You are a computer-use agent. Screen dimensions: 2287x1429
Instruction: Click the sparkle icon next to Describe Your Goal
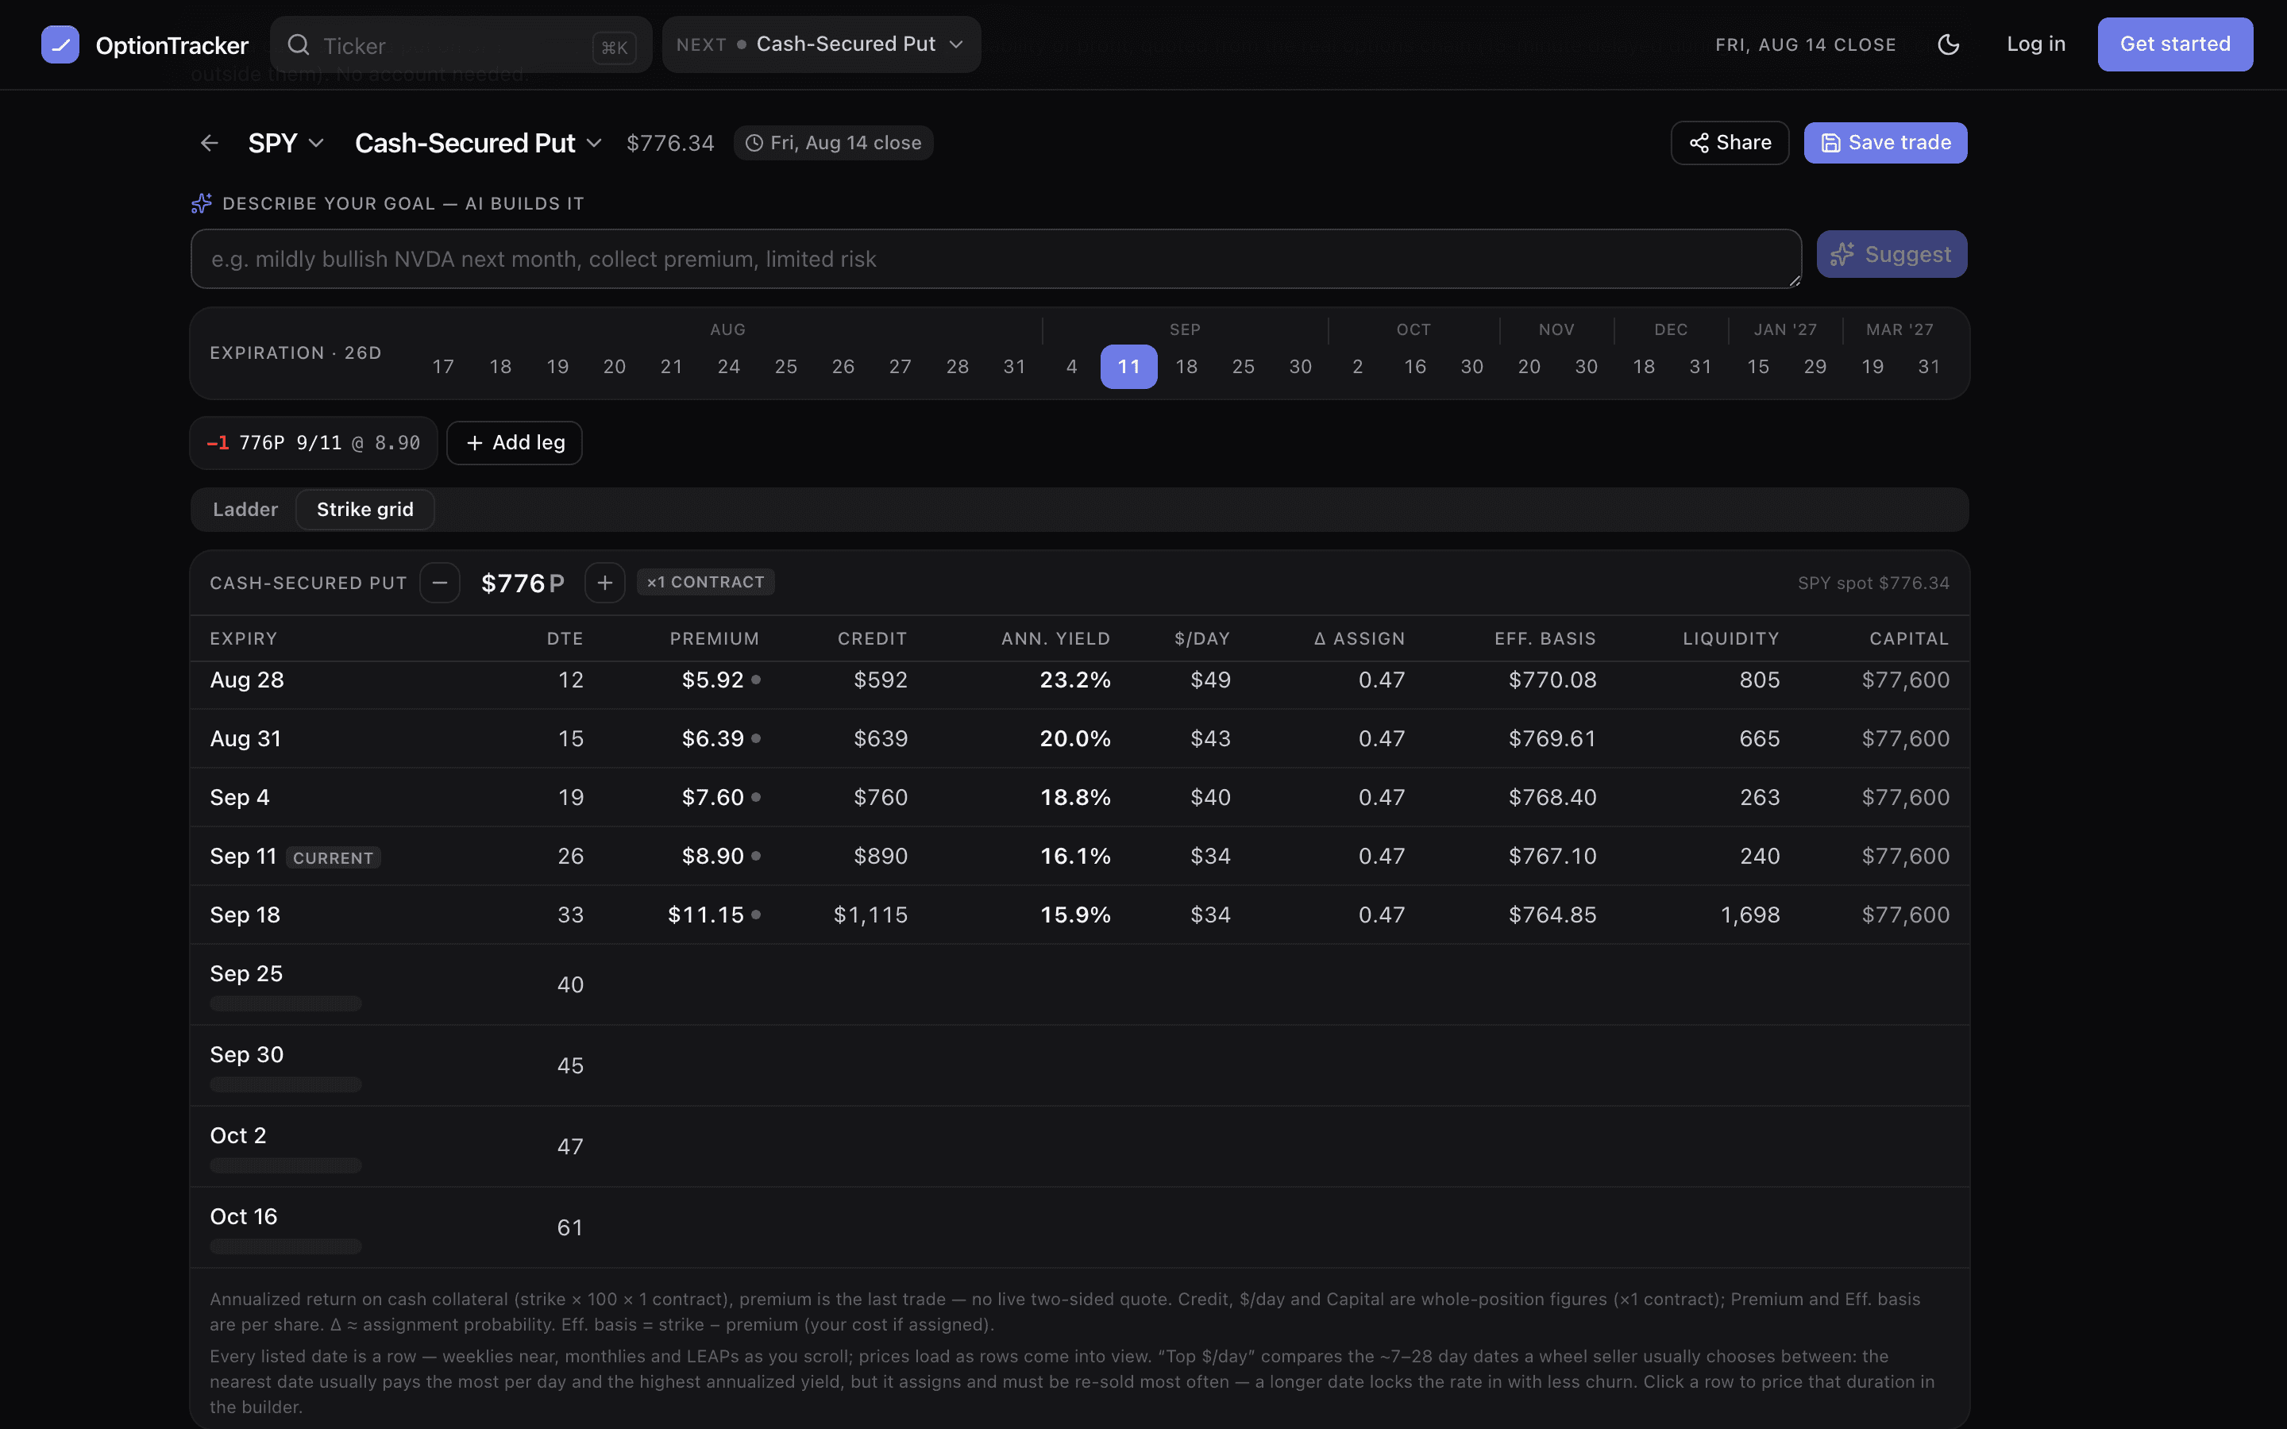click(201, 203)
